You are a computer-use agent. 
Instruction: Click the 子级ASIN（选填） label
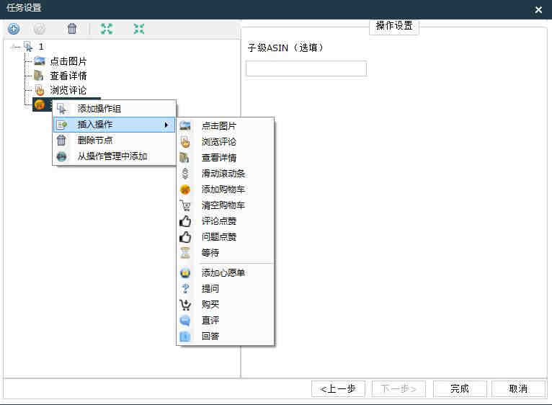[285, 48]
